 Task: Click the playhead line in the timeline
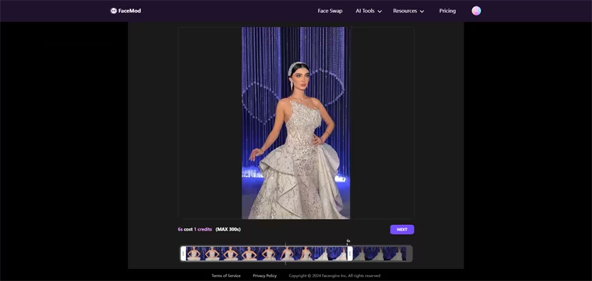(x=285, y=253)
